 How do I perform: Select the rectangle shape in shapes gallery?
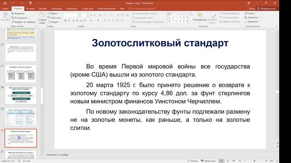click(x=180, y=14)
